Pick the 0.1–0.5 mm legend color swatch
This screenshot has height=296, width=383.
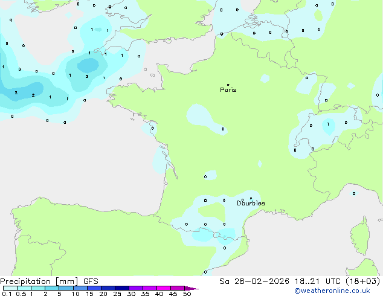coord(10,288)
